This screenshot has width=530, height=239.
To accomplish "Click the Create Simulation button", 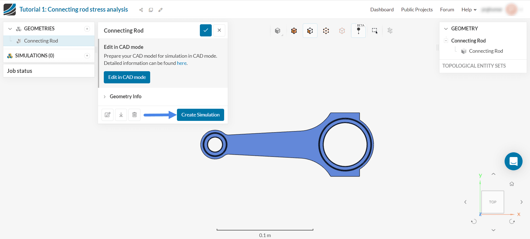I will (x=200, y=115).
